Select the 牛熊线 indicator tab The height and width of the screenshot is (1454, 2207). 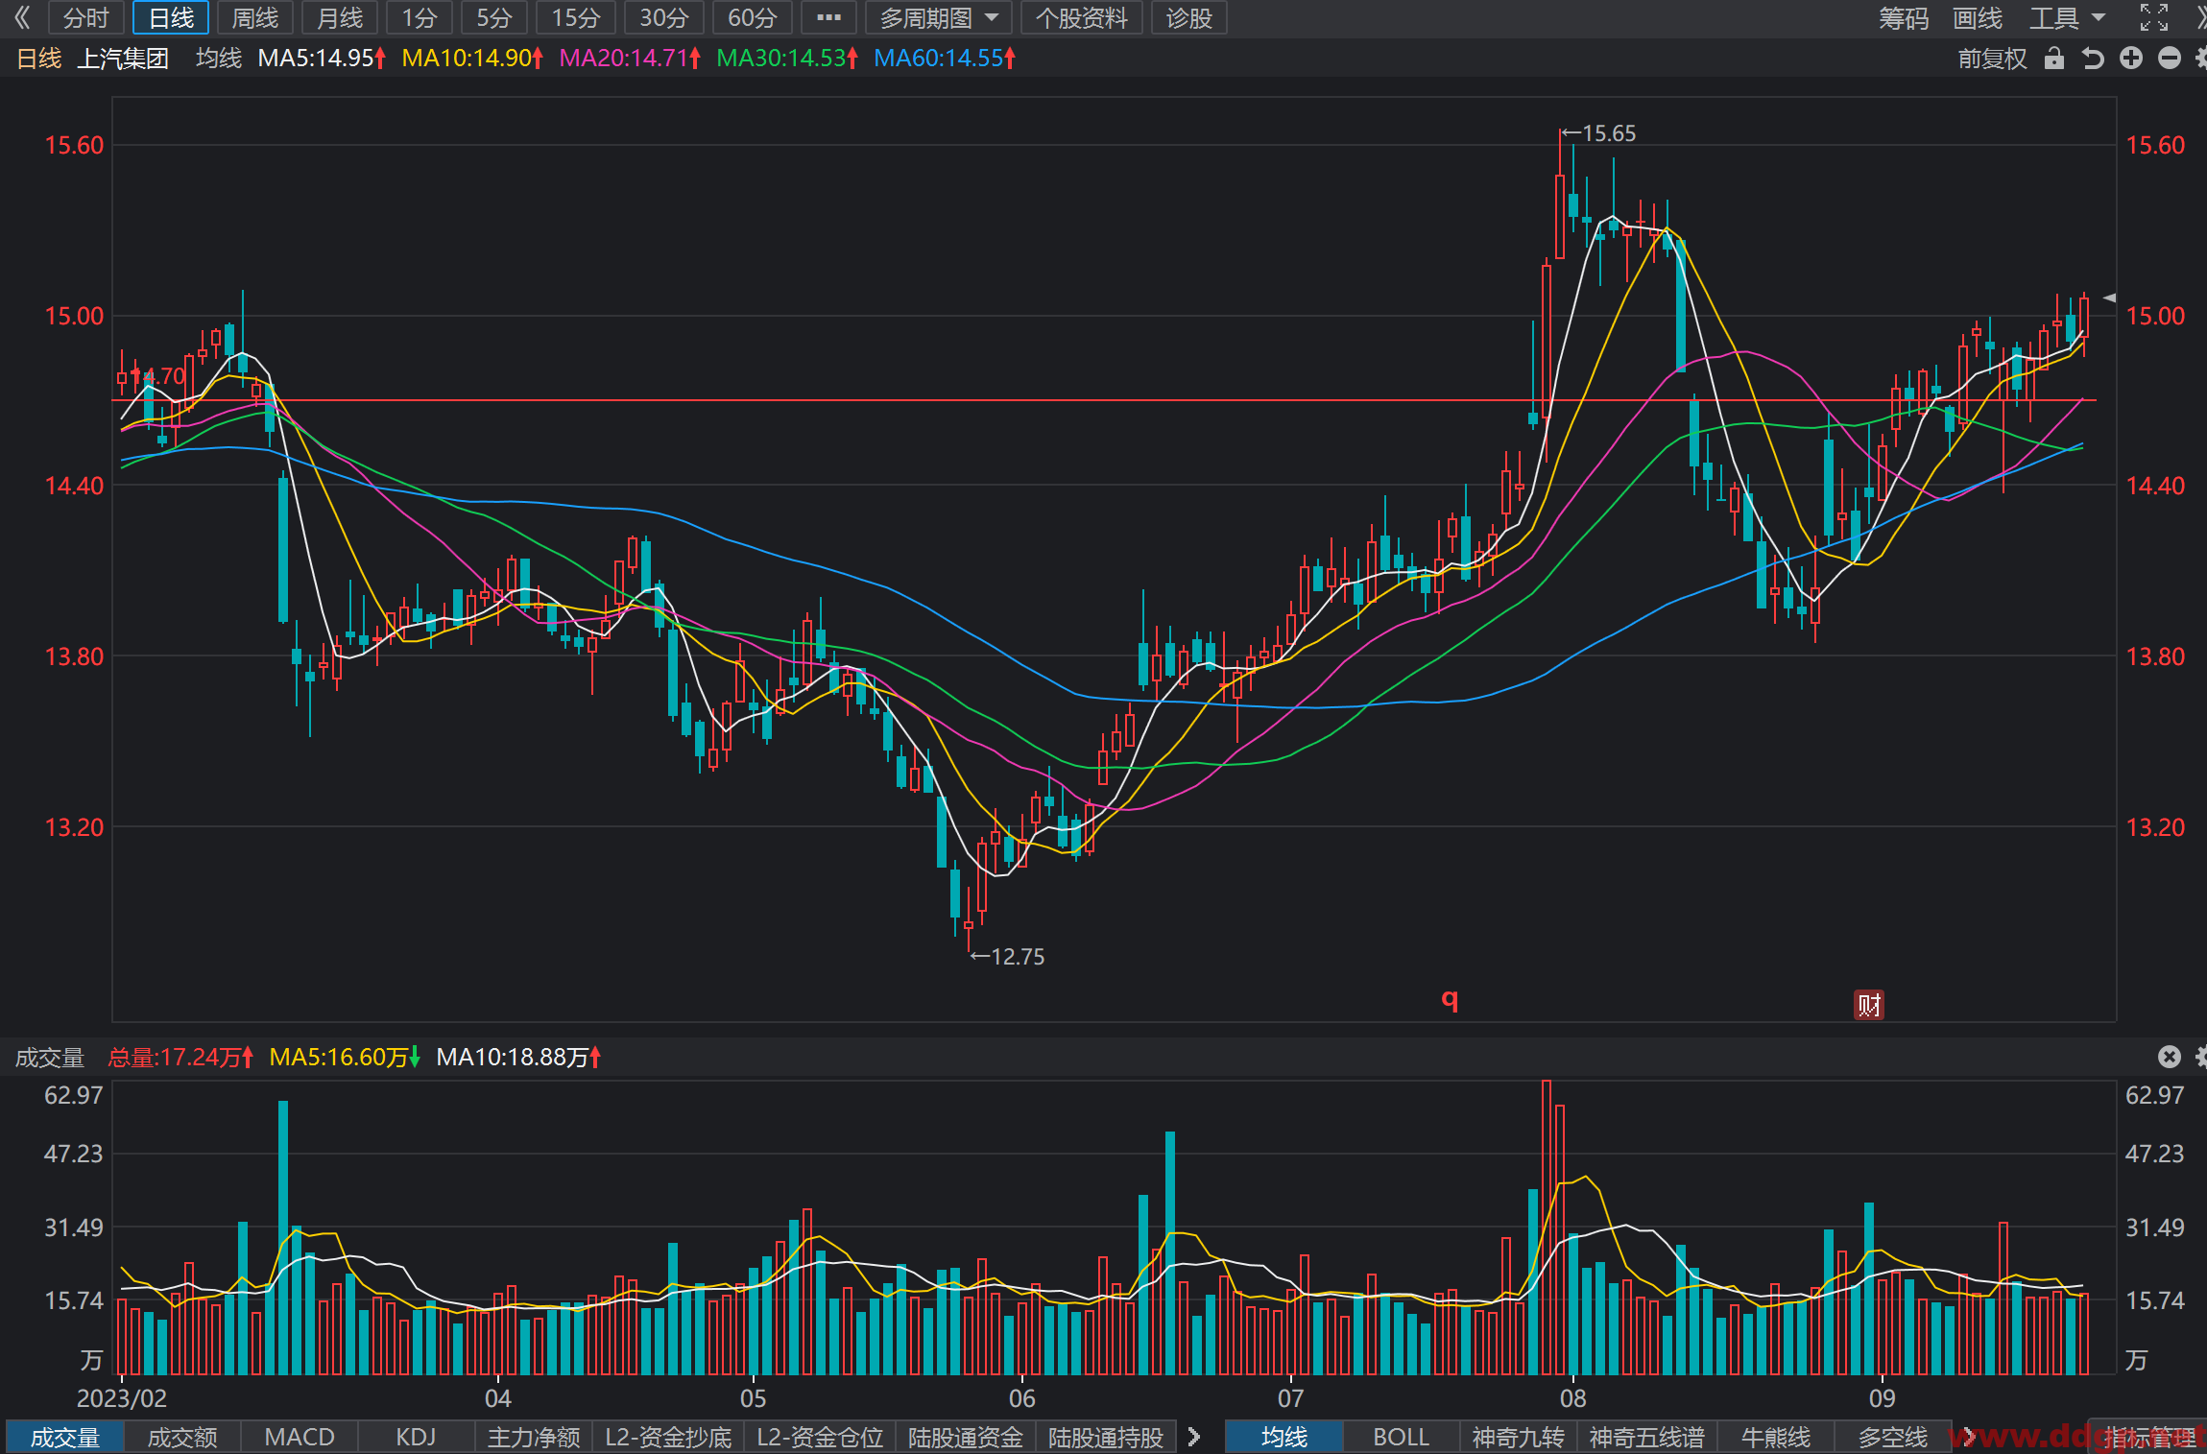(x=1775, y=1437)
